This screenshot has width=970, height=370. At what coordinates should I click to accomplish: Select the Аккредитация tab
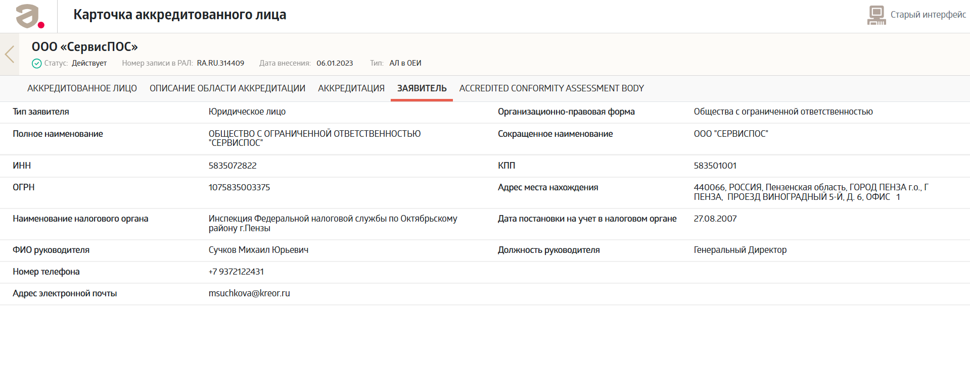351,88
